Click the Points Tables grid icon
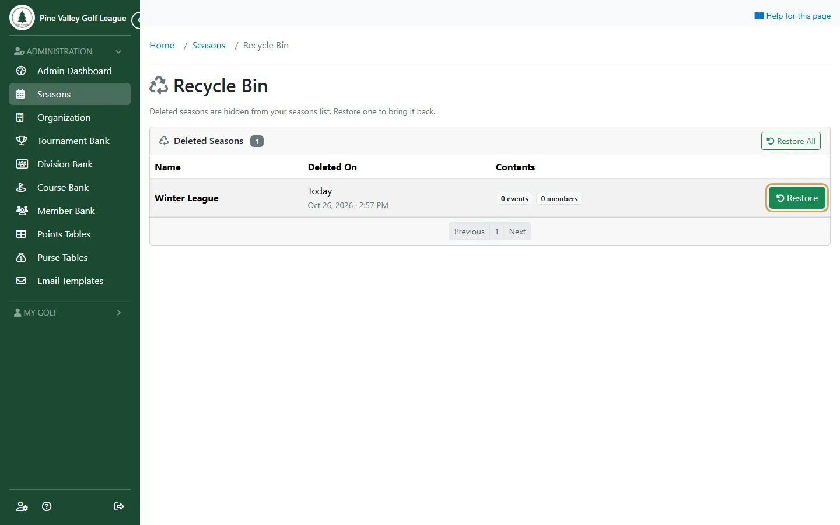This screenshot has width=840, height=525. tap(21, 234)
